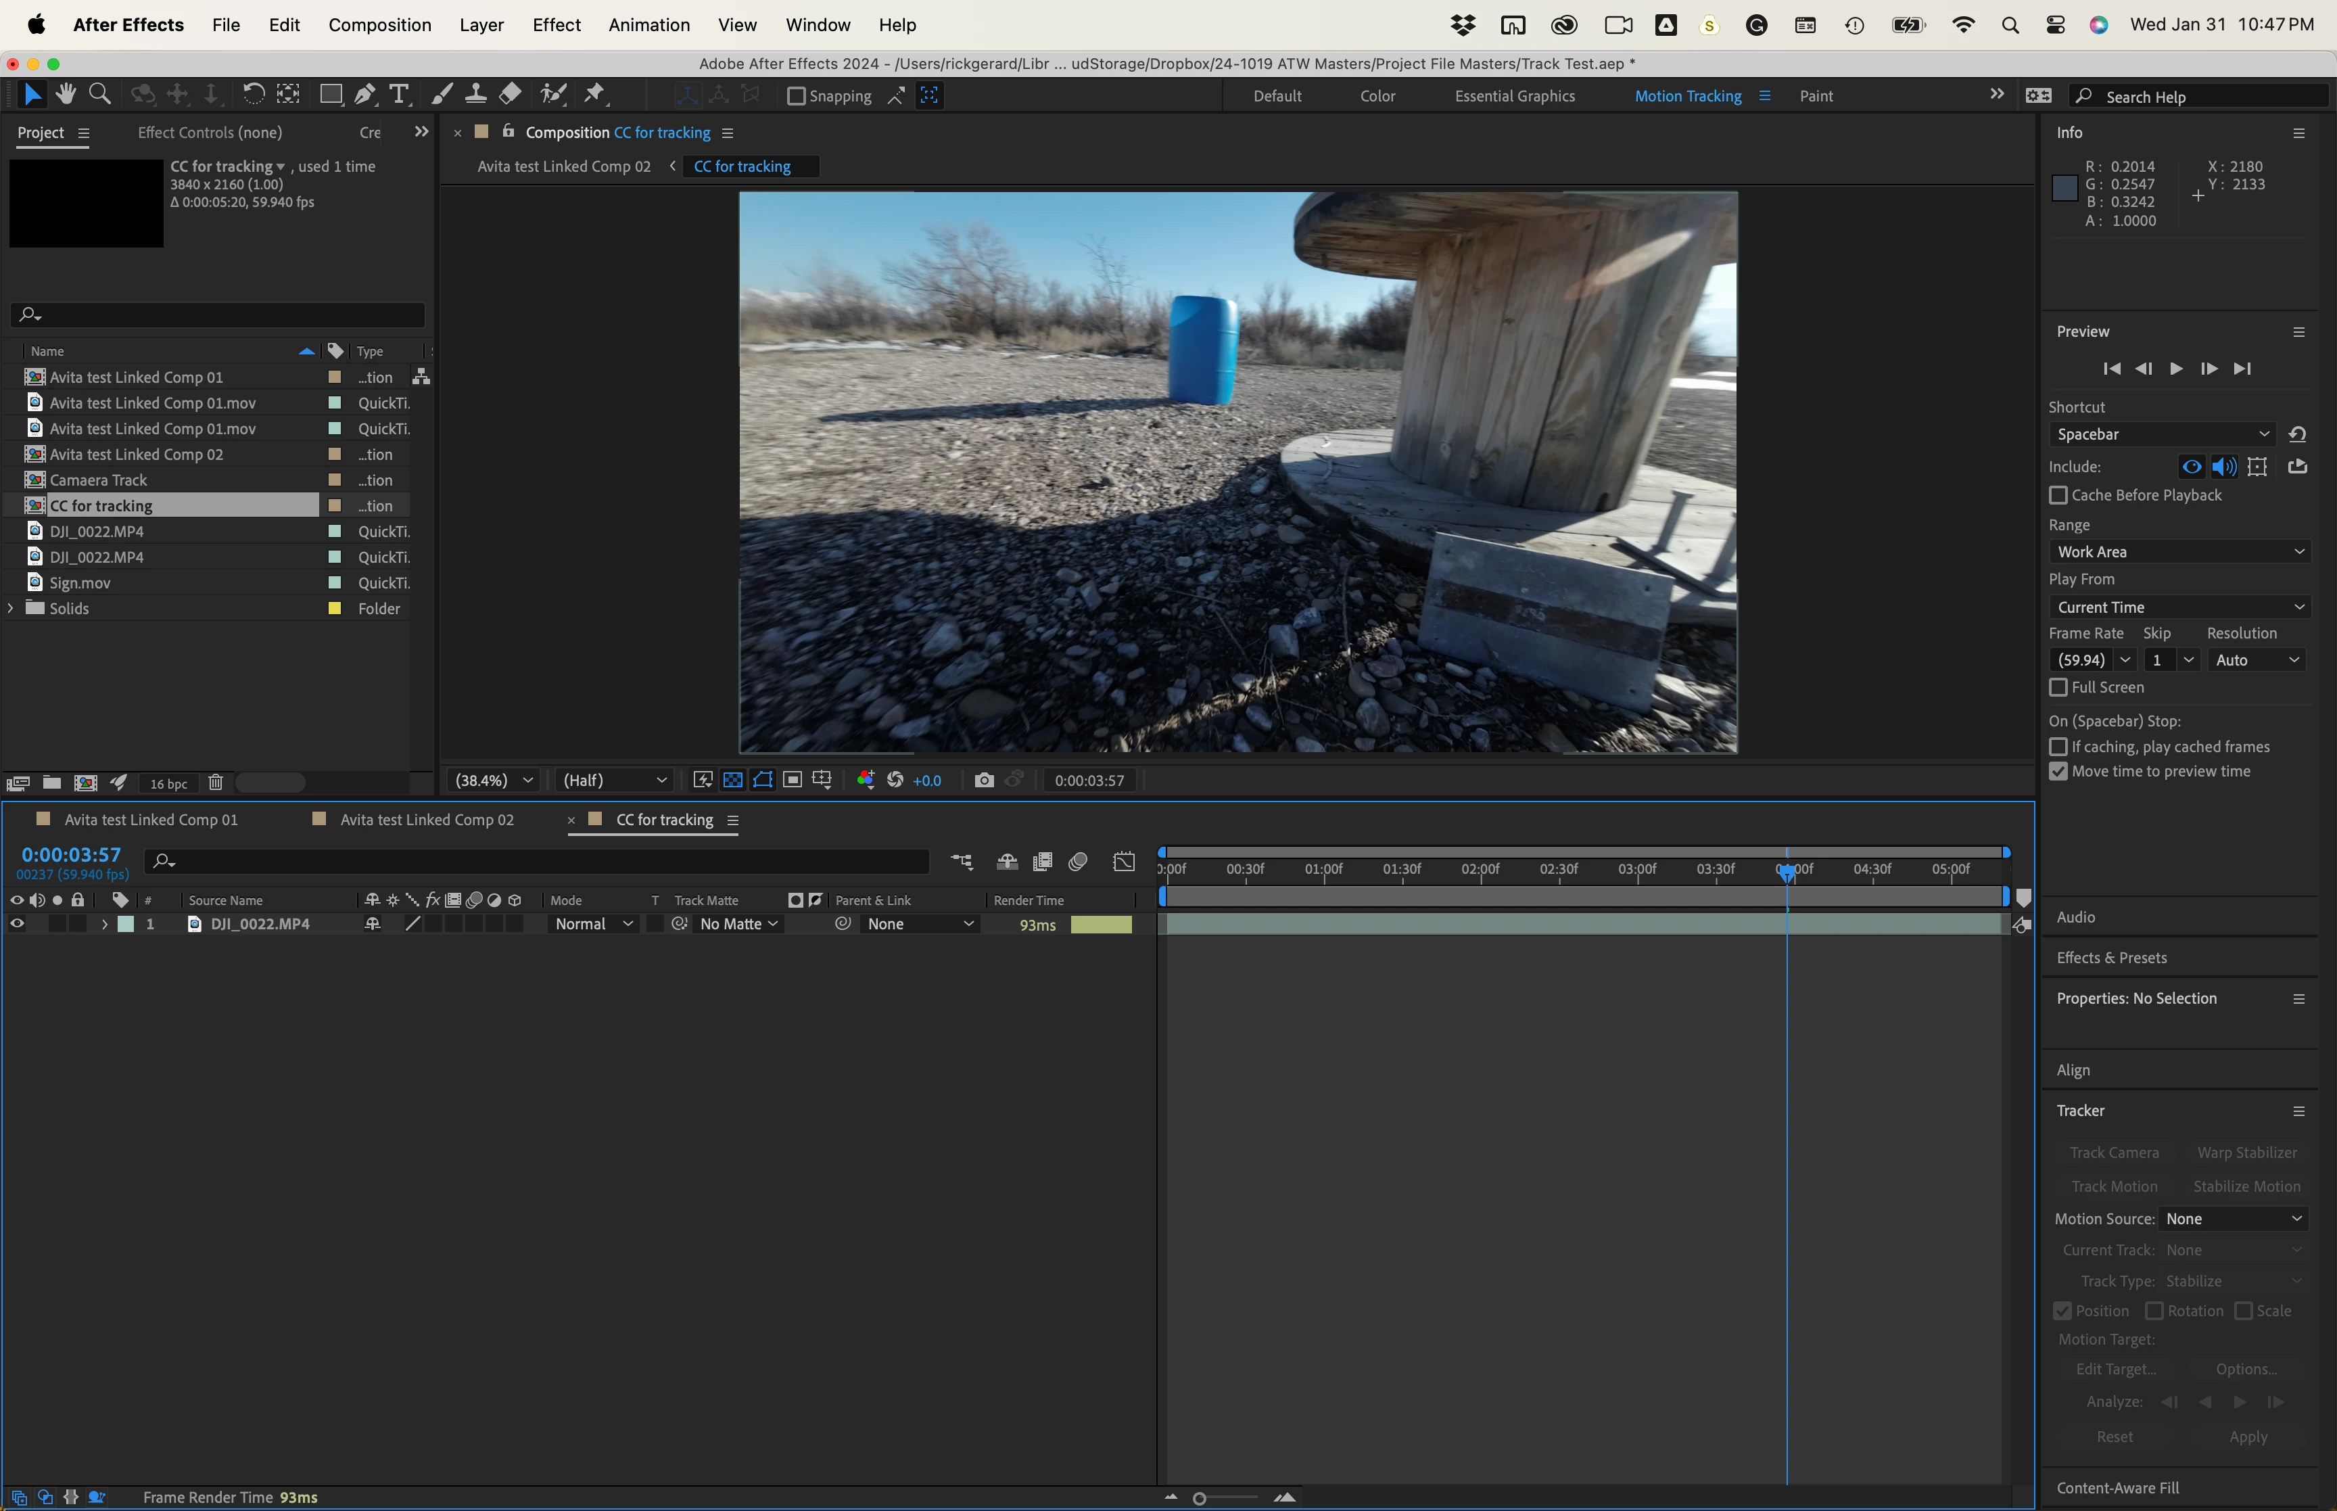Image resolution: width=2337 pixels, height=1511 pixels.
Task: Select the Clone Stamp tool
Action: (475, 94)
